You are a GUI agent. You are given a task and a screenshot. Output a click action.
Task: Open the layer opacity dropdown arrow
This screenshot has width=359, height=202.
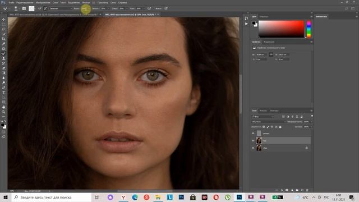pos(311,122)
